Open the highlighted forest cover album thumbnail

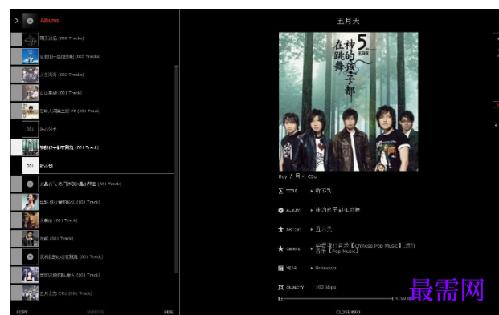click(x=31, y=147)
